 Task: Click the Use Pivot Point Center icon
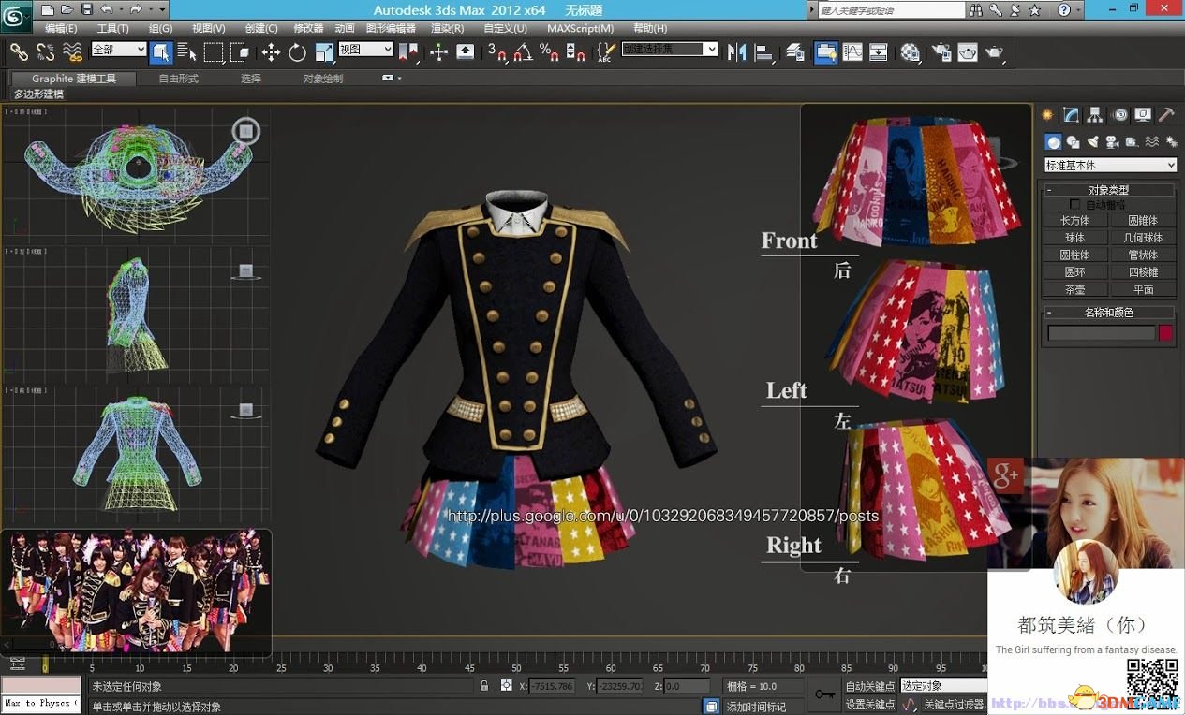click(x=408, y=51)
